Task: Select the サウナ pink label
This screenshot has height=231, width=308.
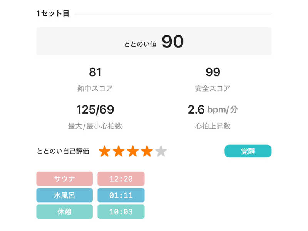Action: coord(65,179)
